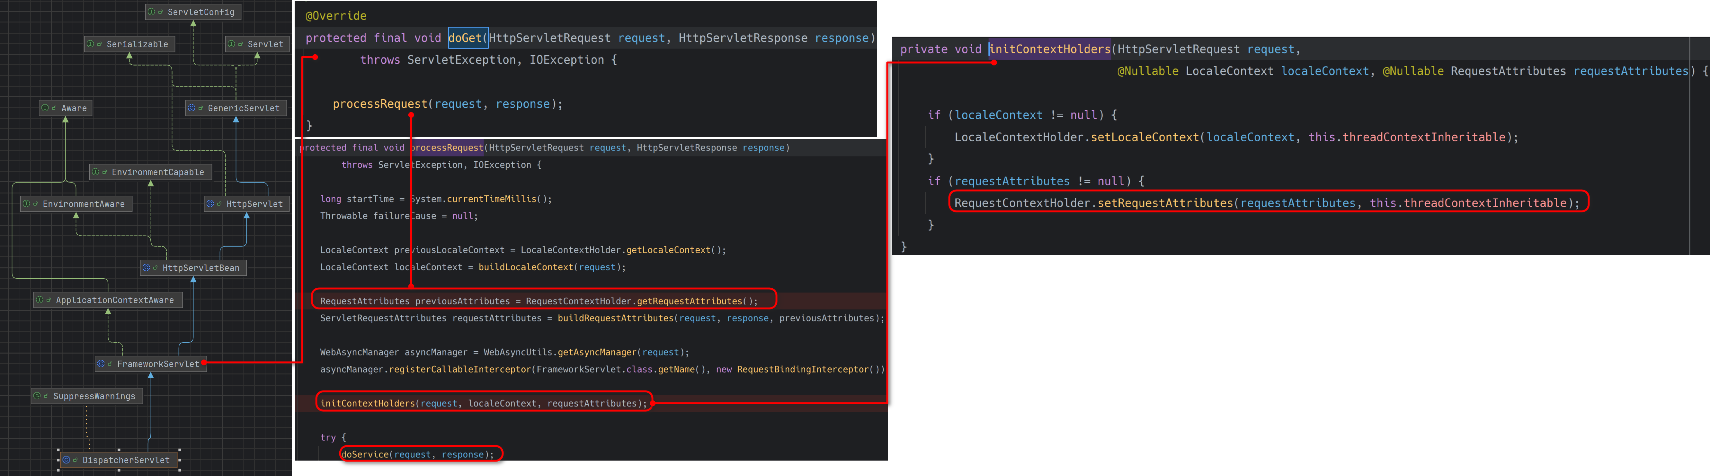Image resolution: width=1710 pixels, height=476 pixels.
Task: Select the ApplicationContextAware label in diagram
Action: 115,300
